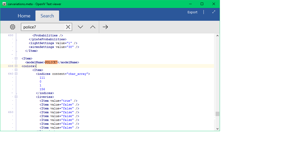Collapse the indices node at line 640
This screenshot has width=296, height=166.
pos(16,74)
